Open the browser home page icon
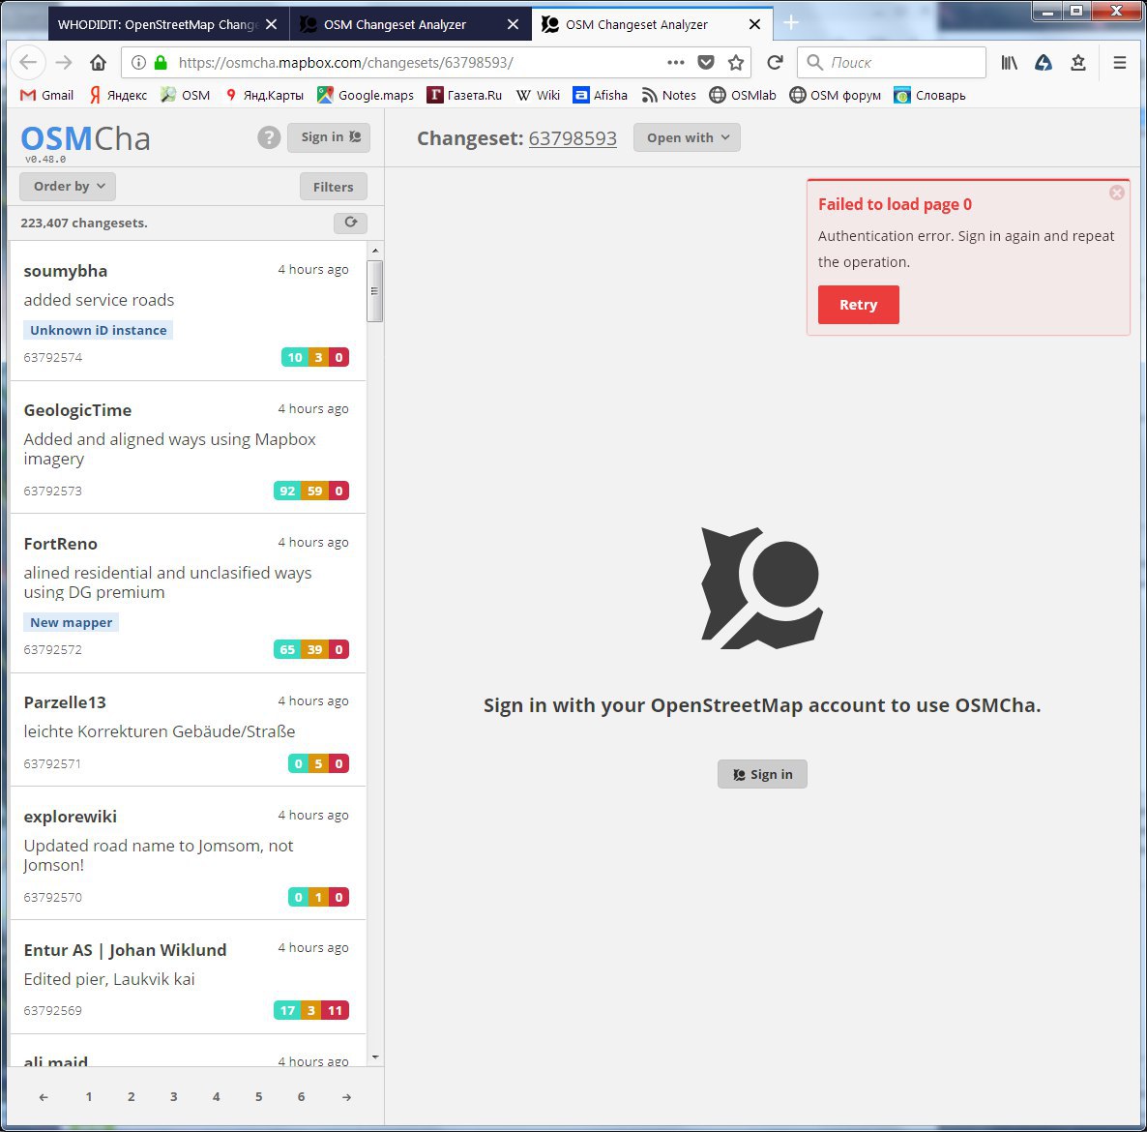The image size is (1147, 1132). click(x=98, y=62)
